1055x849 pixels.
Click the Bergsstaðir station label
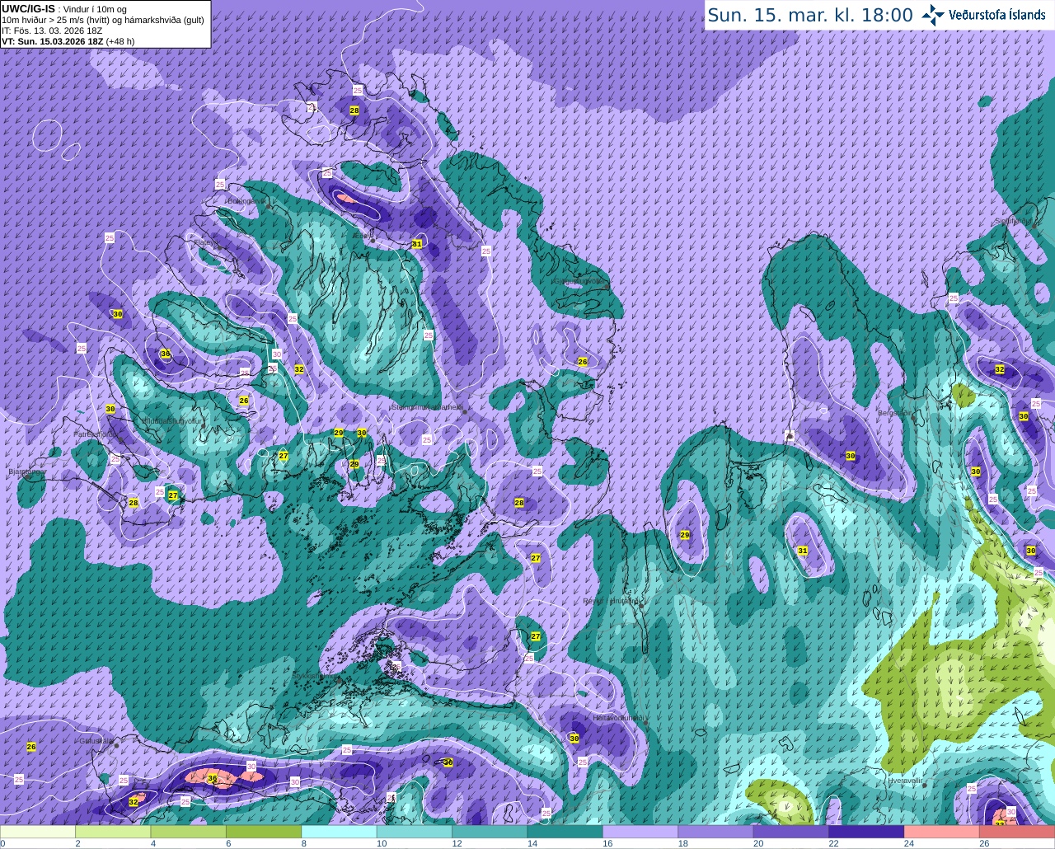896,413
